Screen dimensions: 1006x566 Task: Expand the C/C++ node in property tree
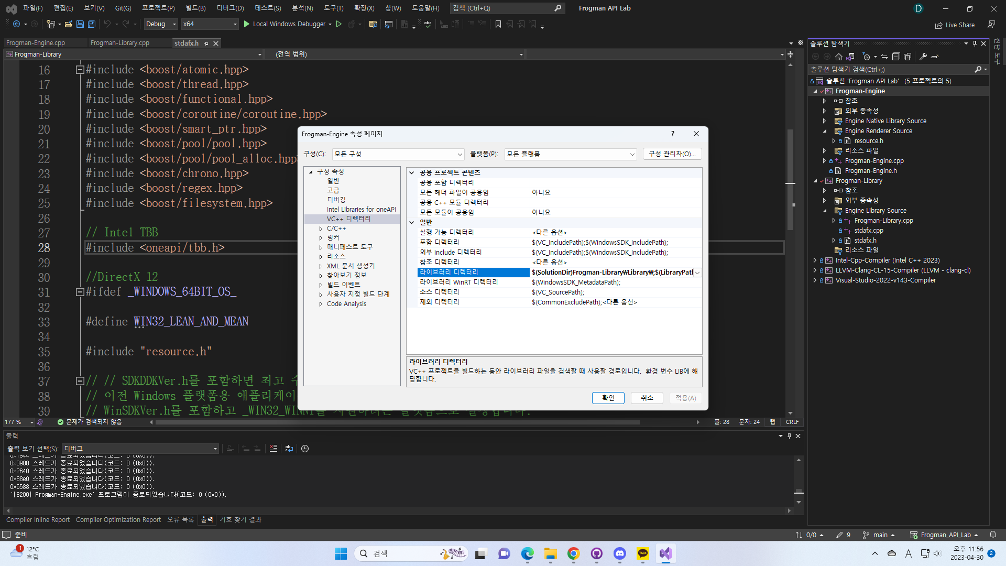321,228
